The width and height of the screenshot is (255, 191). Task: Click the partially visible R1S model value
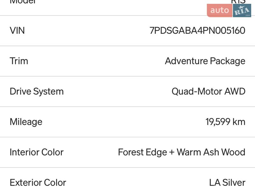[x=238, y=2]
